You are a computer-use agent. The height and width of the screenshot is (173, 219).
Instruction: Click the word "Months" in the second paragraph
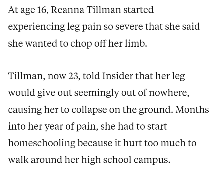pos(192,110)
